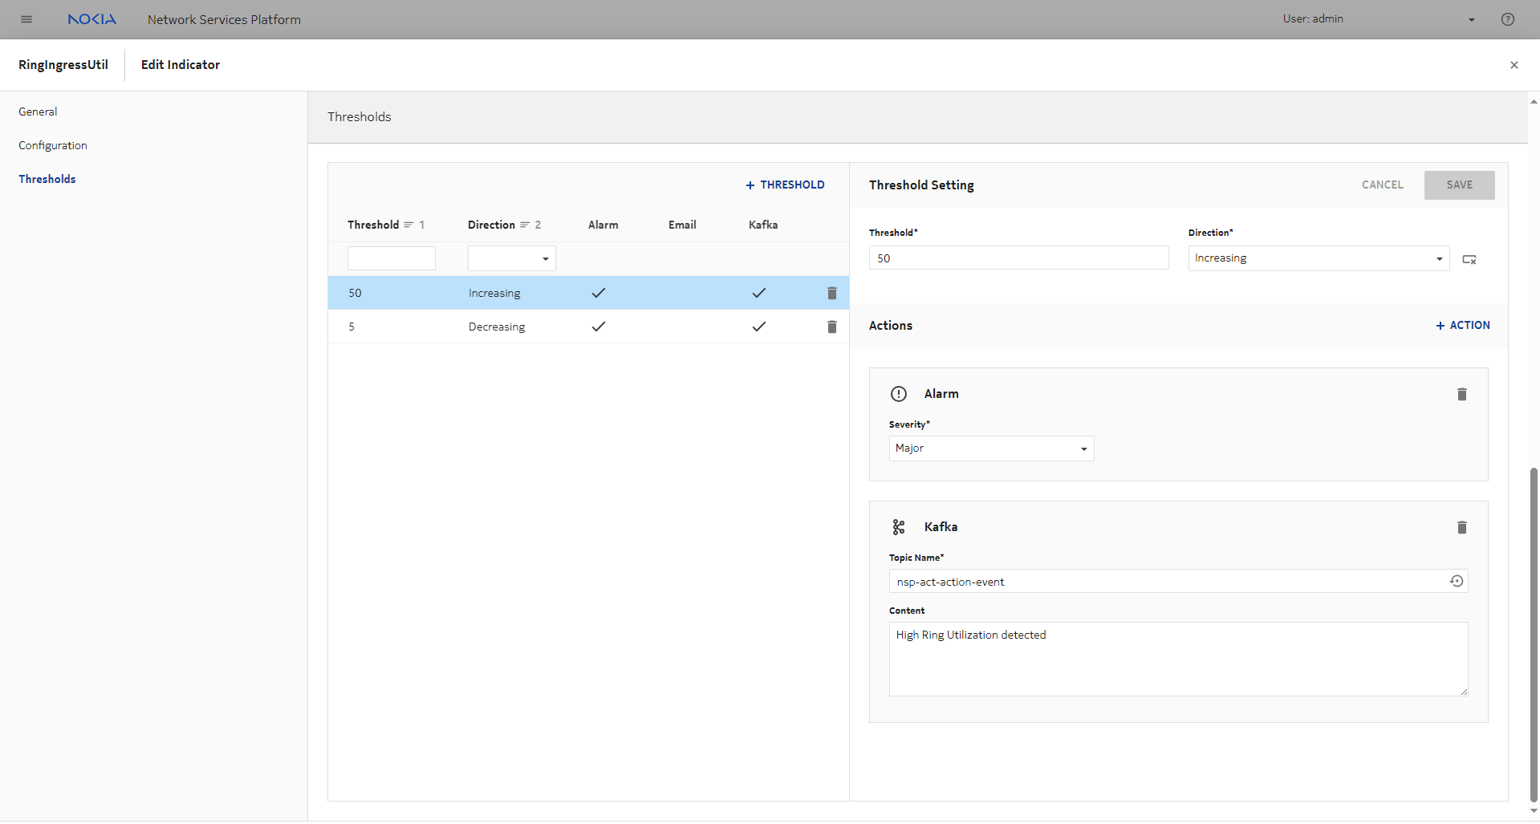
Task: Sort by the Direction column icon
Action: pyautogui.click(x=525, y=225)
